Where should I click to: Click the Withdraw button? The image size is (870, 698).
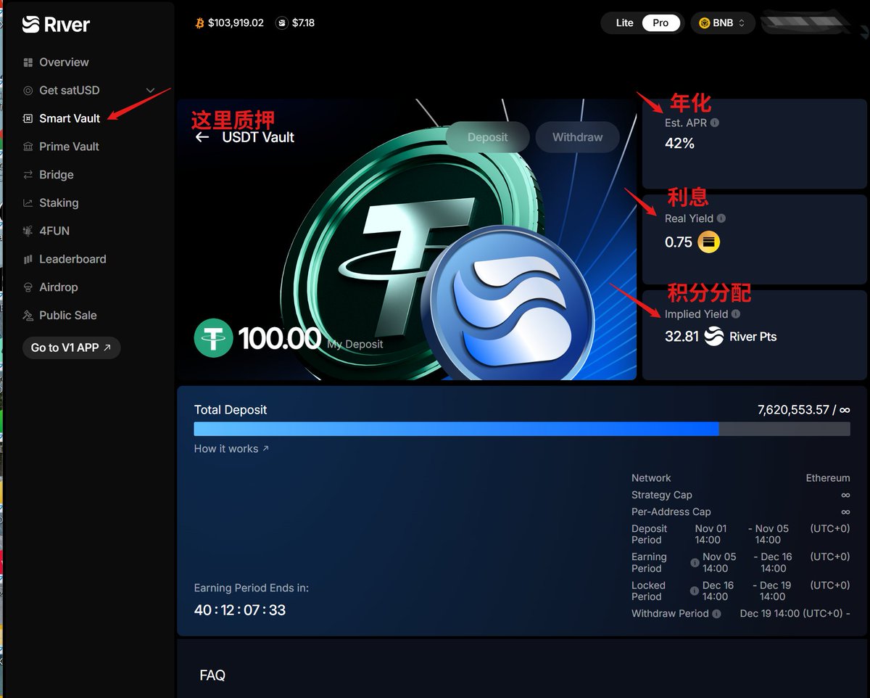click(x=577, y=137)
